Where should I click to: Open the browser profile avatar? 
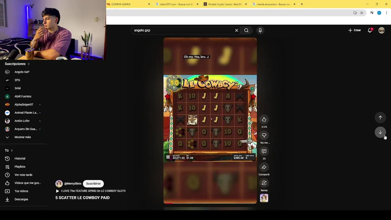coord(379,13)
